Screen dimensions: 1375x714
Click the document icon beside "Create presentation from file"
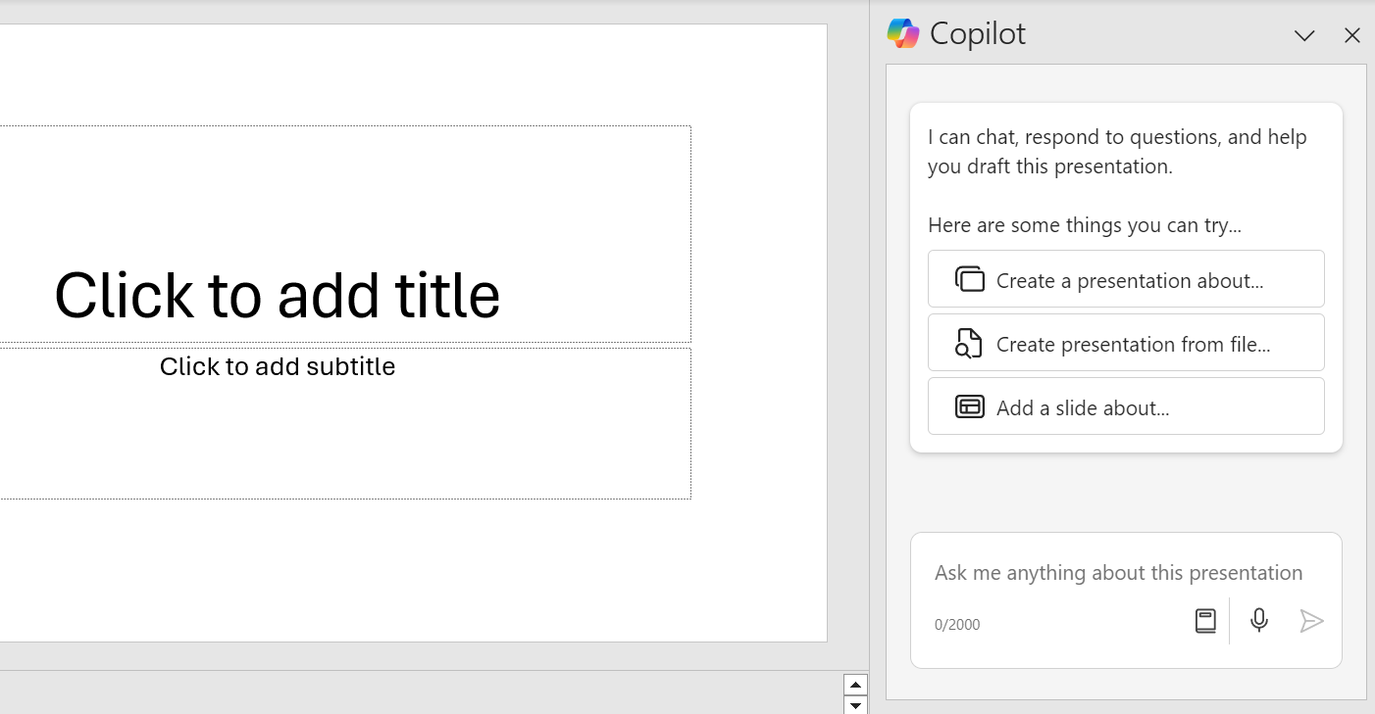pyautogui.click(x=969, y=342)
